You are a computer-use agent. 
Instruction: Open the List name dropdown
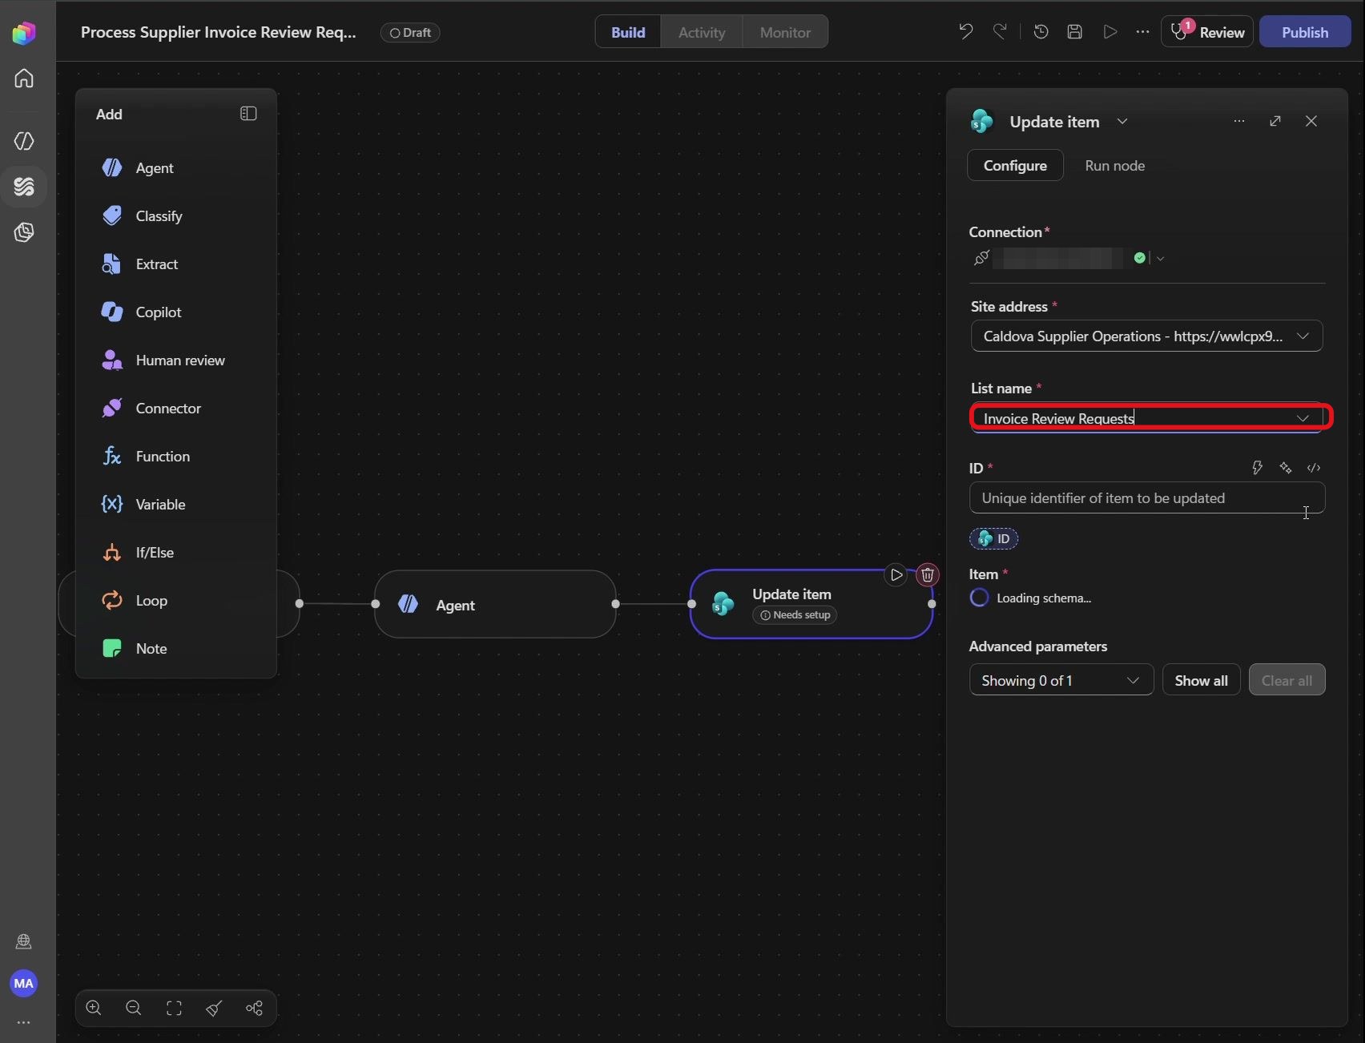tap(1146, 418)
